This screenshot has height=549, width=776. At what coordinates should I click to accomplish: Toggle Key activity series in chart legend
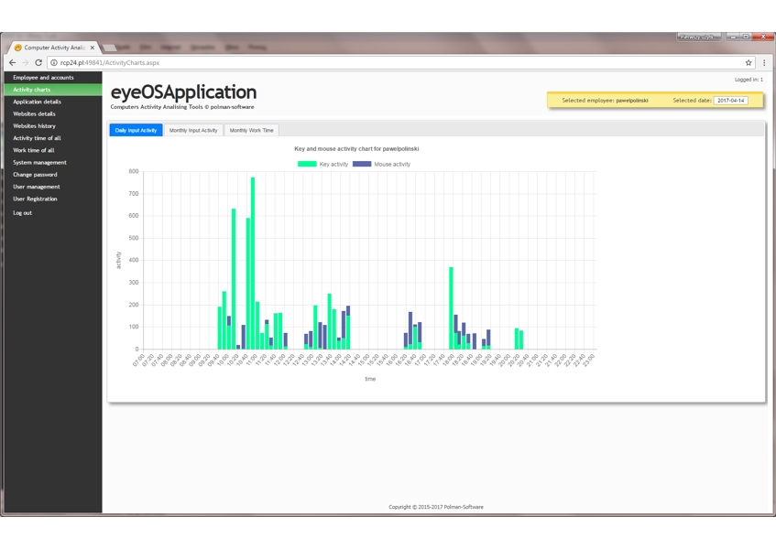[x=322, y=164]
